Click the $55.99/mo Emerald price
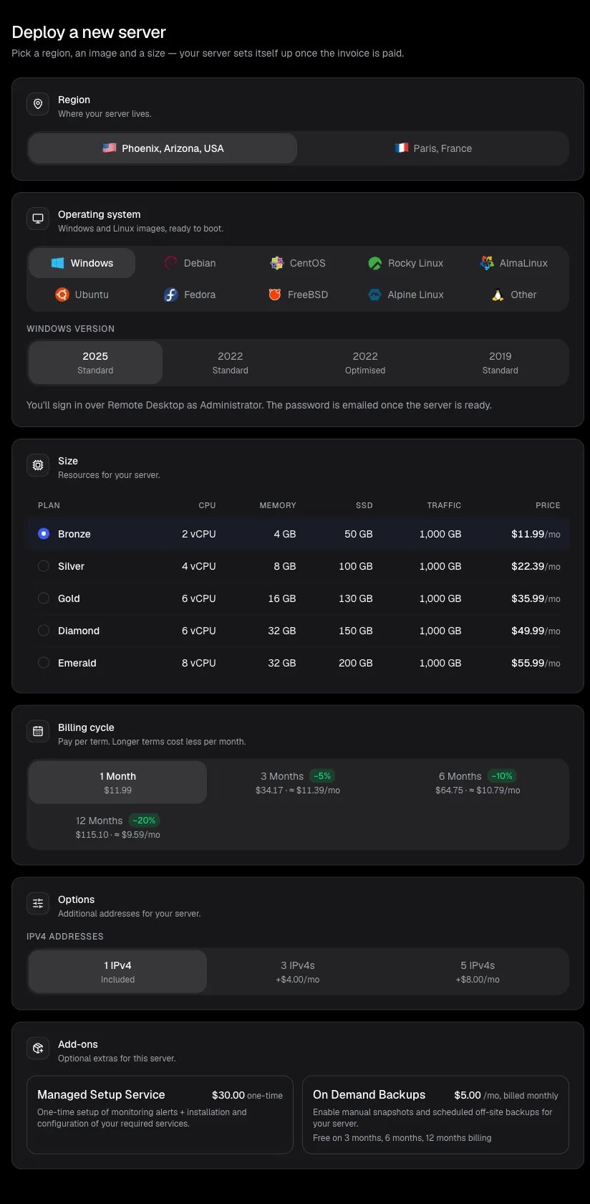The height and width of the screenshot is (1204, 590). pyautogui.click(x=536, y=663)
